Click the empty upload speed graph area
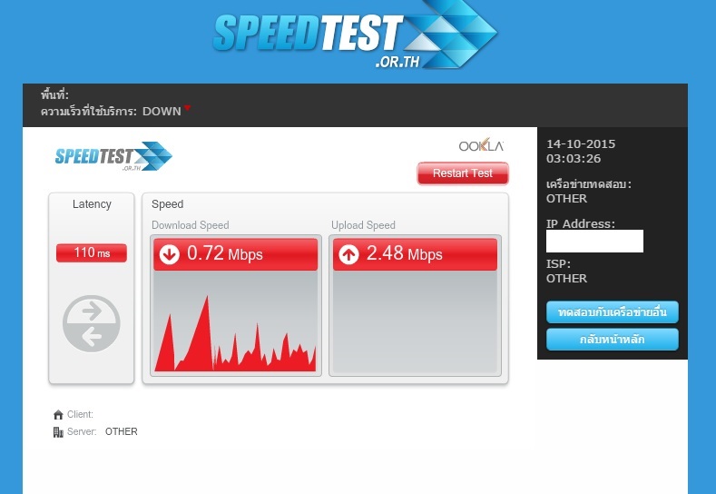716x494 pixels. pyautogui.click(x=415, y=321)
